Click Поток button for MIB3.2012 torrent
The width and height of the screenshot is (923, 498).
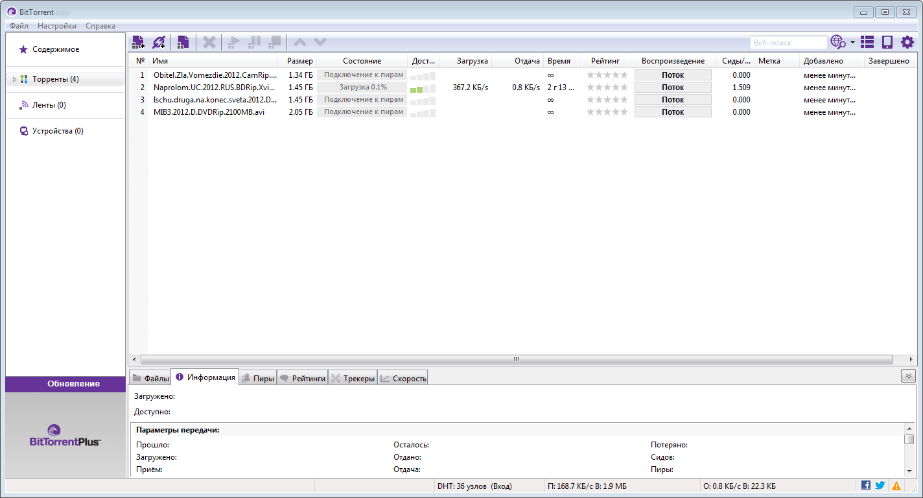pyautogui.click(x=673, y=112)
